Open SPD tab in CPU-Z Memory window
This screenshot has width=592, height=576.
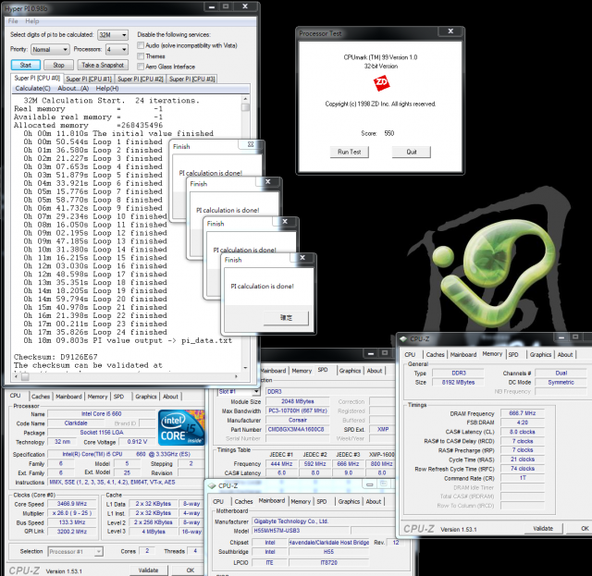click(x=513, y=354)
